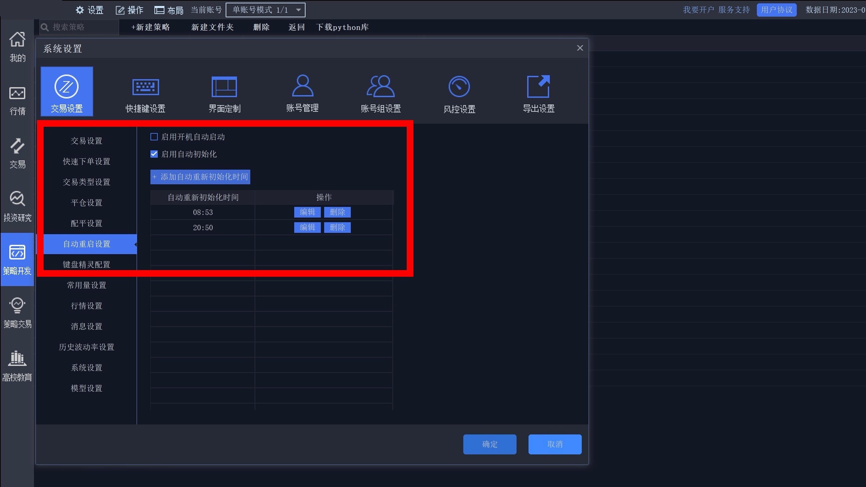Click 添加自动重新初始化时间 button
This screenshot has height=487, width=866.
[200, 177]
